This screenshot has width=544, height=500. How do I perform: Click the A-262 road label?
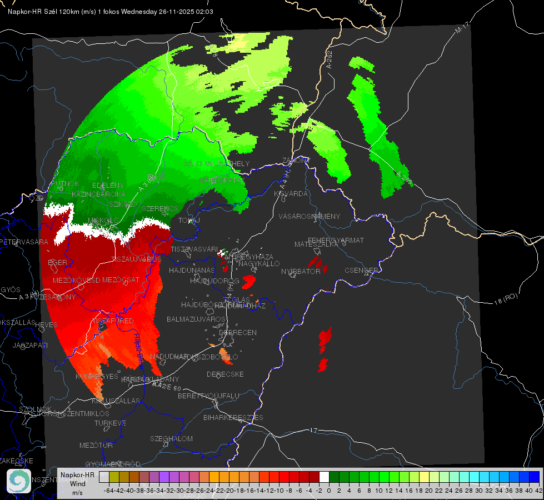(330, 59)
